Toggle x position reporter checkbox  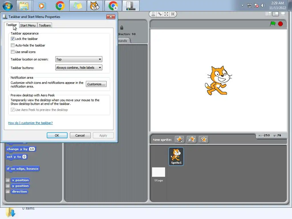tap(8, 180)
